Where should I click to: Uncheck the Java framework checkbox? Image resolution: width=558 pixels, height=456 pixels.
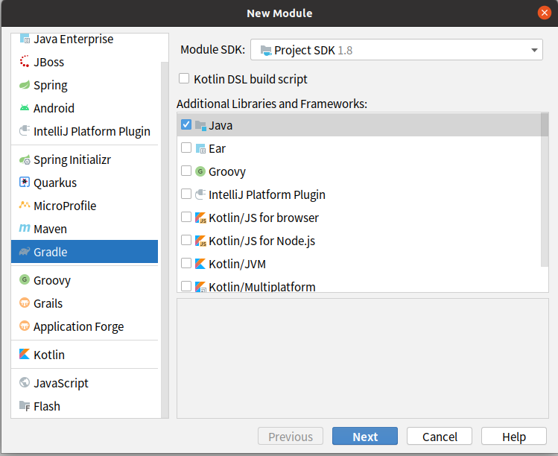tap(186, 124)
